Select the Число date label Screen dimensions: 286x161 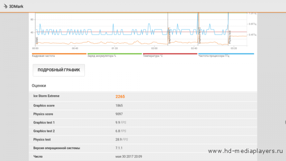pos(38,157)
